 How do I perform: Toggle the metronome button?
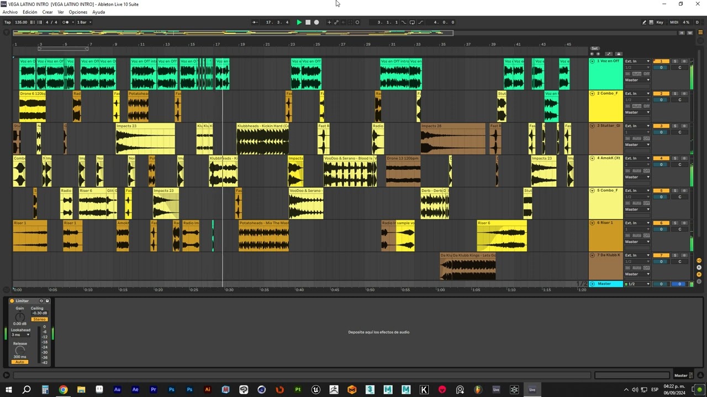click(66, 22)
